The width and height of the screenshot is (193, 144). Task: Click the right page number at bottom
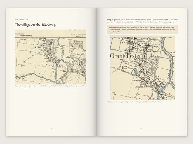[141, 129]
